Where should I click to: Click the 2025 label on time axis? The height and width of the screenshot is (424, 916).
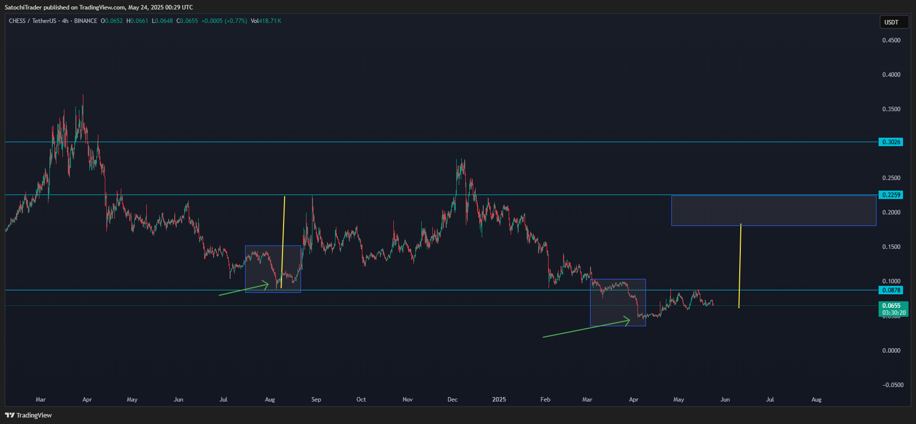(499, 400)
